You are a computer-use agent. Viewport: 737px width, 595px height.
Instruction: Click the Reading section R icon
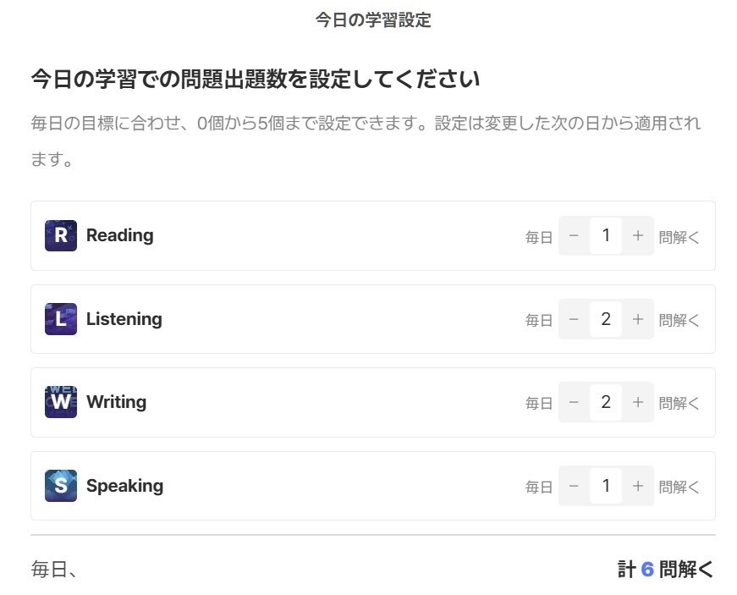[x=59, y=235]
